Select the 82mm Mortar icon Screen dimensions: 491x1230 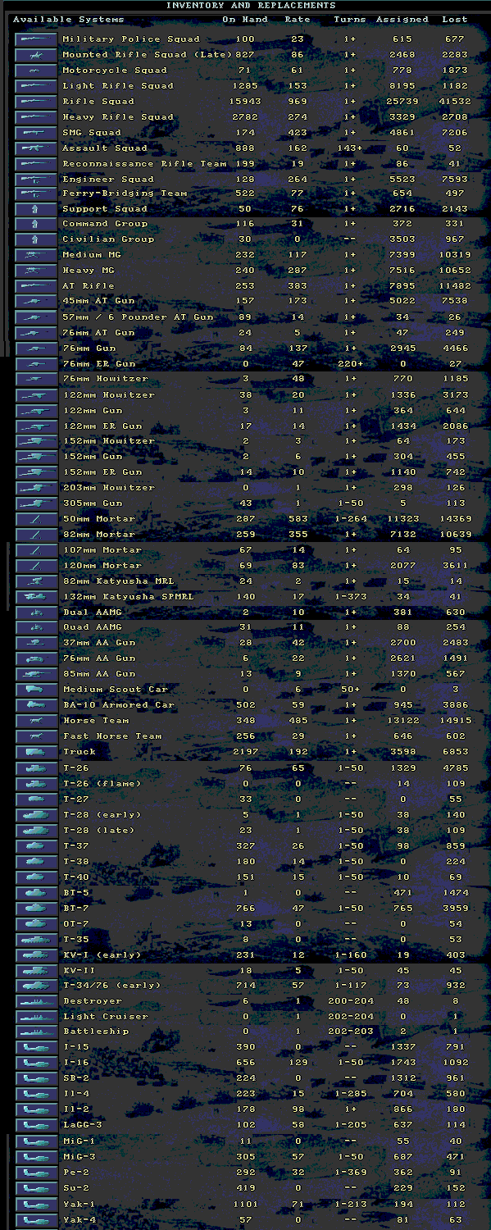coord(36,535)
